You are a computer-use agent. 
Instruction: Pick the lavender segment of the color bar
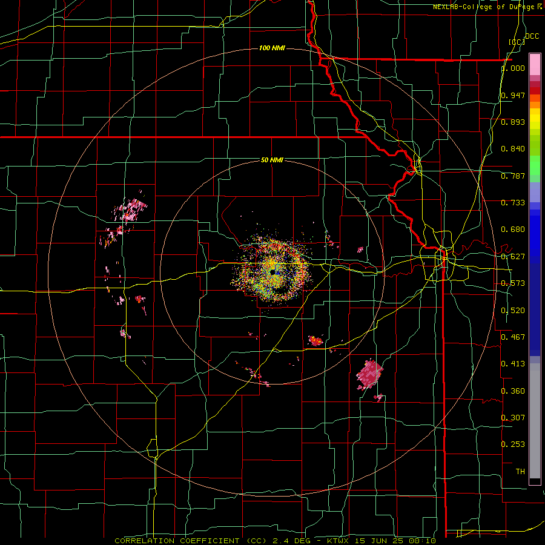click(535, 192)
